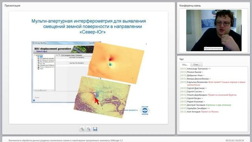Click the elevation map image with red arrow
252x142 pixels.
pos(102,97)
